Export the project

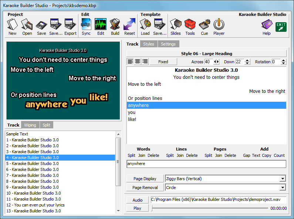coord(70,27)
